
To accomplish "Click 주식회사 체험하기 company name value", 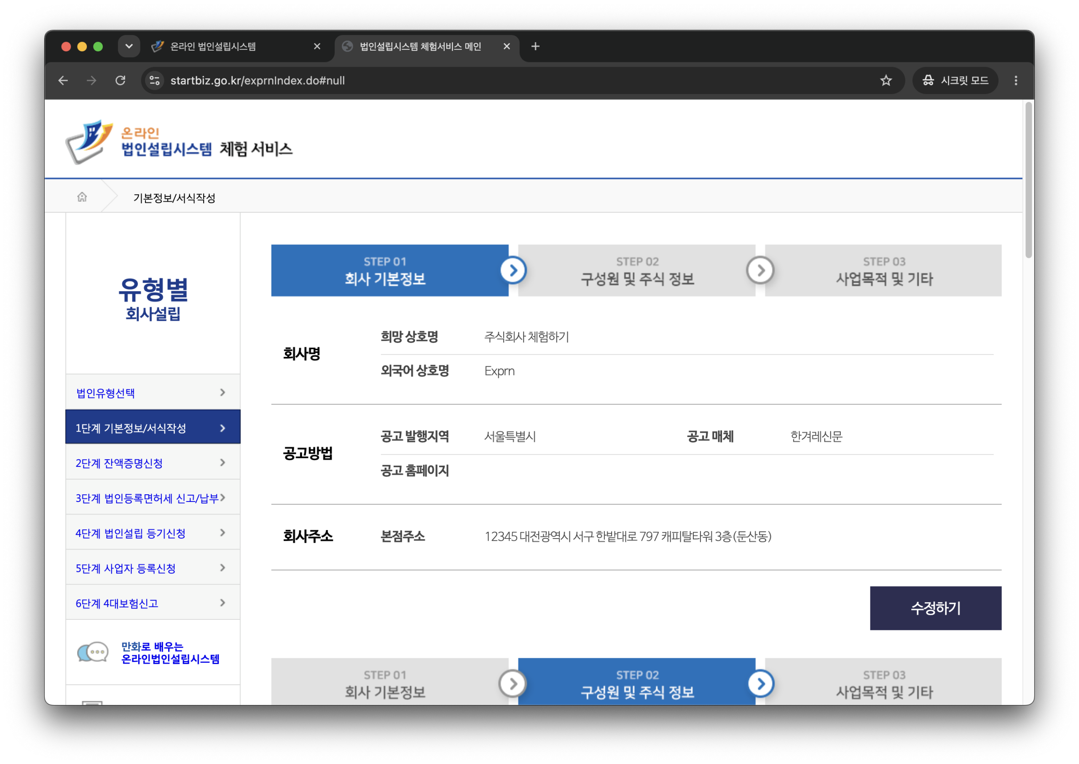I will pos(526,336).
